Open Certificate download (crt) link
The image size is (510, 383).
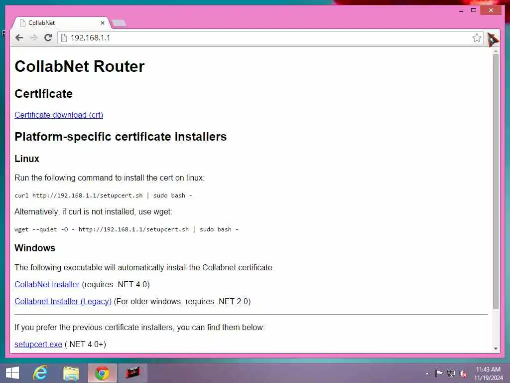pos(59,115)
